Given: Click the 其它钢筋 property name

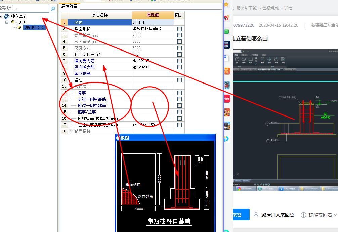Looking at the screenshot, I should click(x=83, y=74).
